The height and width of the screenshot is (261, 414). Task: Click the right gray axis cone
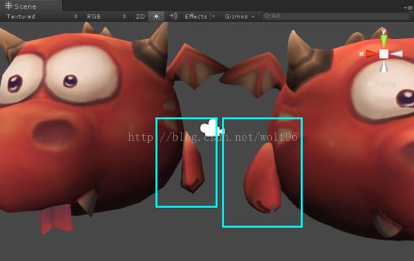[x=396, y=54]
